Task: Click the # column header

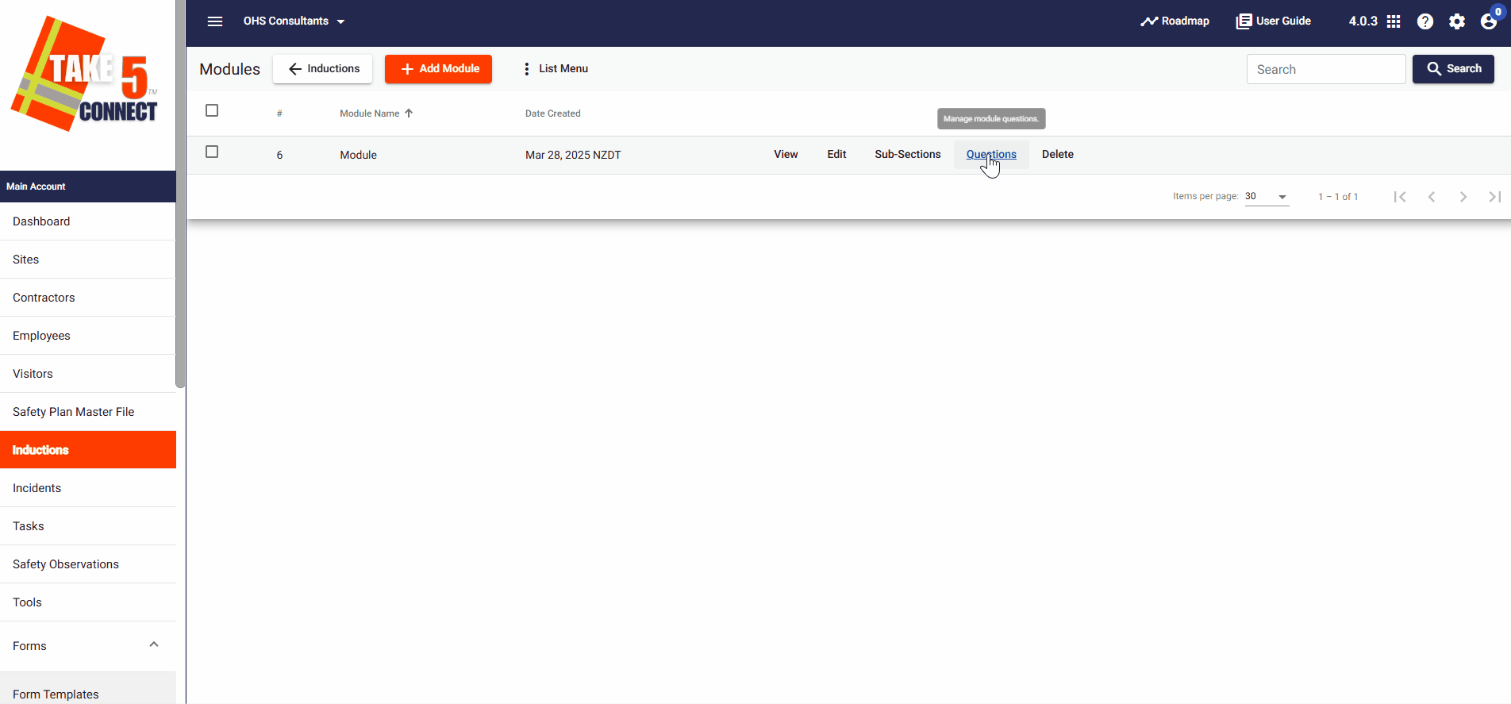Action: click(x=279, y=113)
